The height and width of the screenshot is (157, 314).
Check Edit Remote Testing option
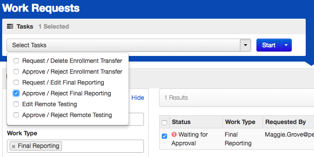16,104
